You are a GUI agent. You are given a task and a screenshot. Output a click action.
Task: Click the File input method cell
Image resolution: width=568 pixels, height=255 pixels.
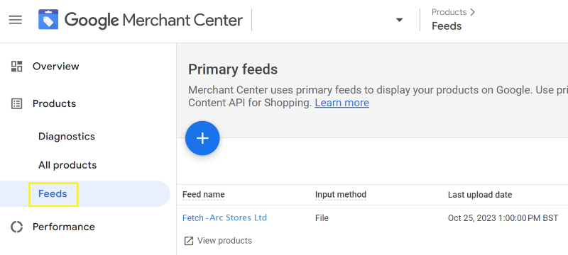point(322,218)
